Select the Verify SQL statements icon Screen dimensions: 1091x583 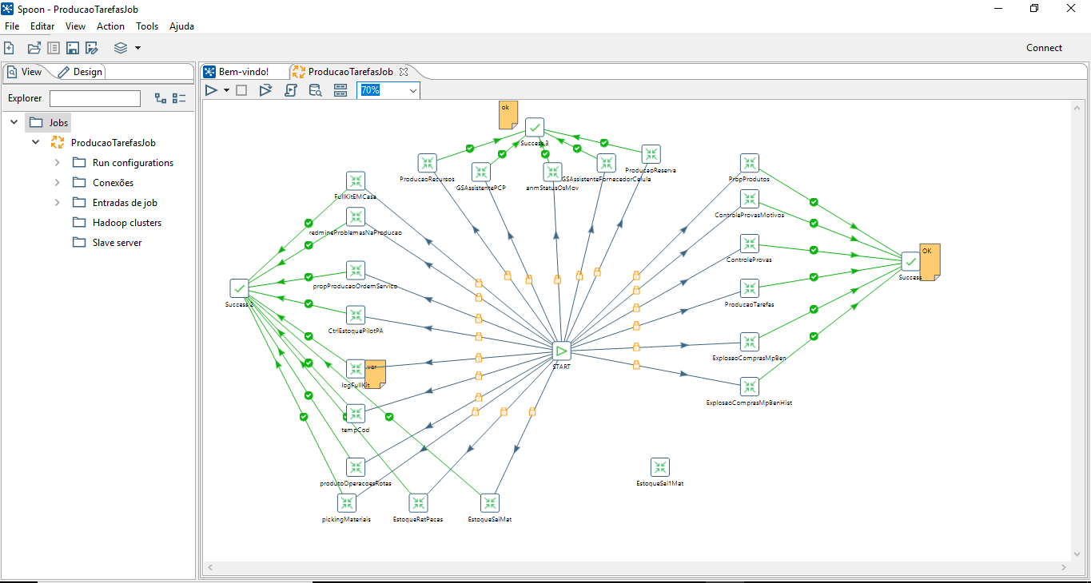pyautogui.click(x=315, y=89)
